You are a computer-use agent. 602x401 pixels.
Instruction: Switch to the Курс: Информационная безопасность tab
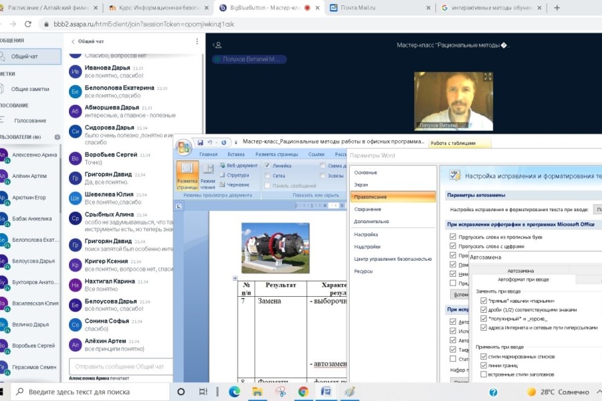[159, 7]
